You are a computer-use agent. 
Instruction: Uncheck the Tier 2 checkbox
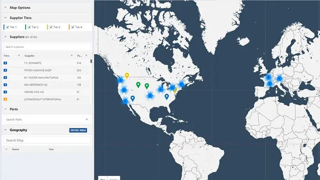pos(29,27)
